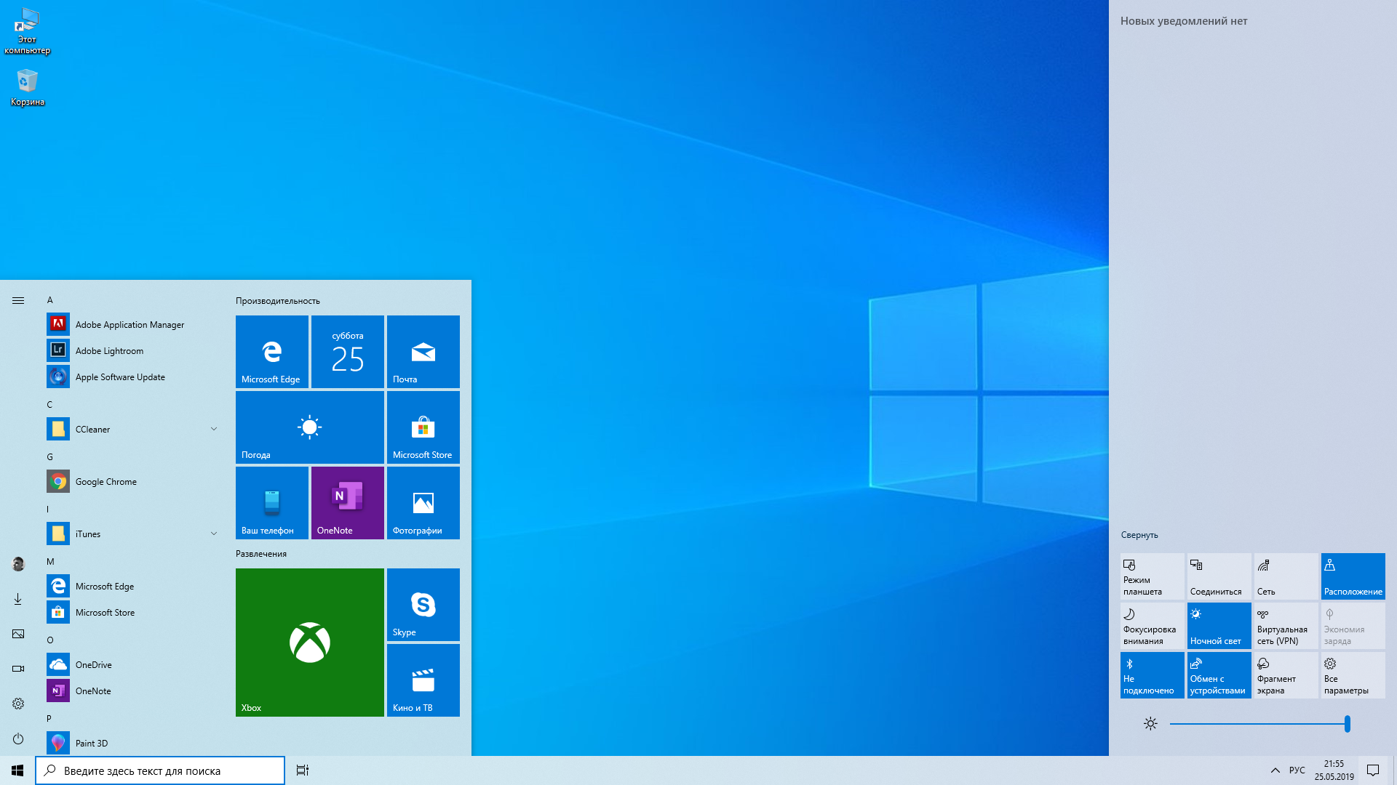
Task: Open Фотографии tile in Start menu
Action: pyautogui.click(x=423, y=502)
